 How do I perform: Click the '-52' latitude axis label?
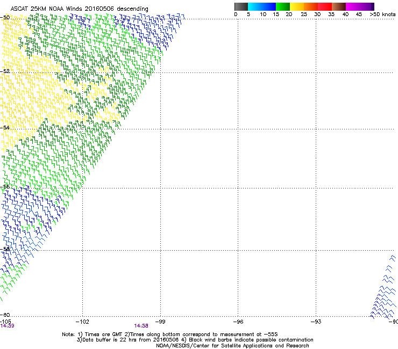coord(5,71)
